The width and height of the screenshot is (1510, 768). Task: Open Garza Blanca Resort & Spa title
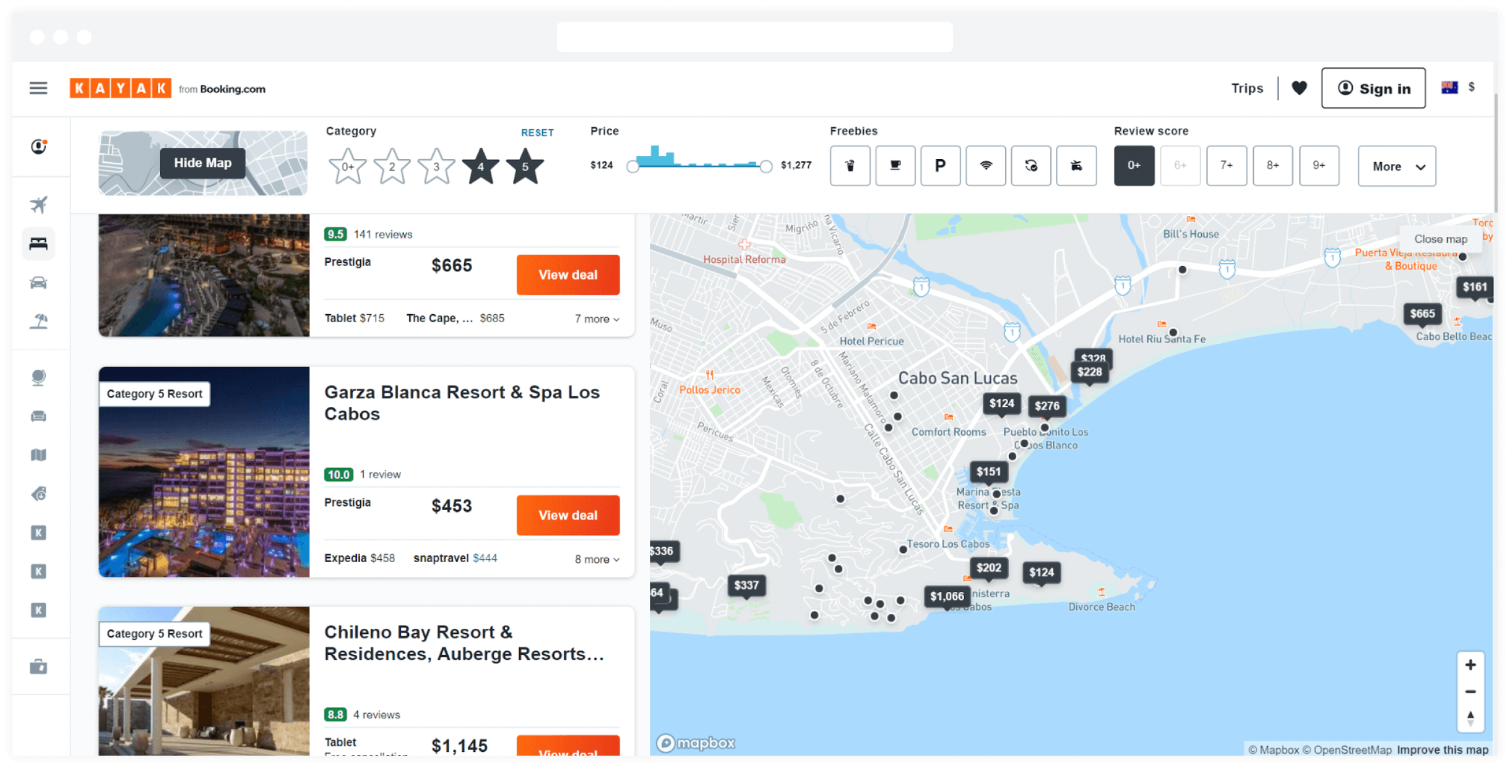462,403
